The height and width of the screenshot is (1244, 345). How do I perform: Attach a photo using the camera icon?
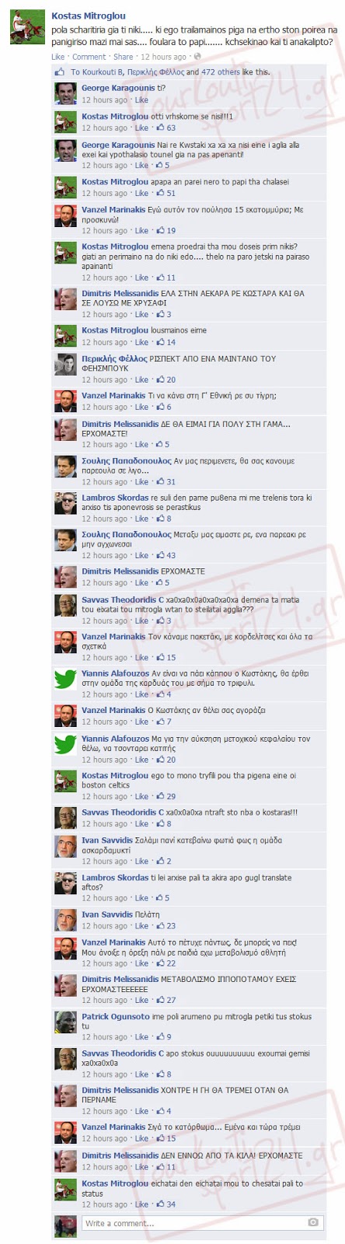pos(313,1222)
